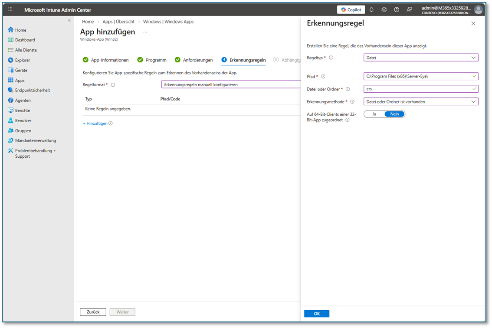The height and width of the screenshot is (328, 492).
Task: Open the settings gear icon
Action: pyautogui.click(x=384, y=10)
